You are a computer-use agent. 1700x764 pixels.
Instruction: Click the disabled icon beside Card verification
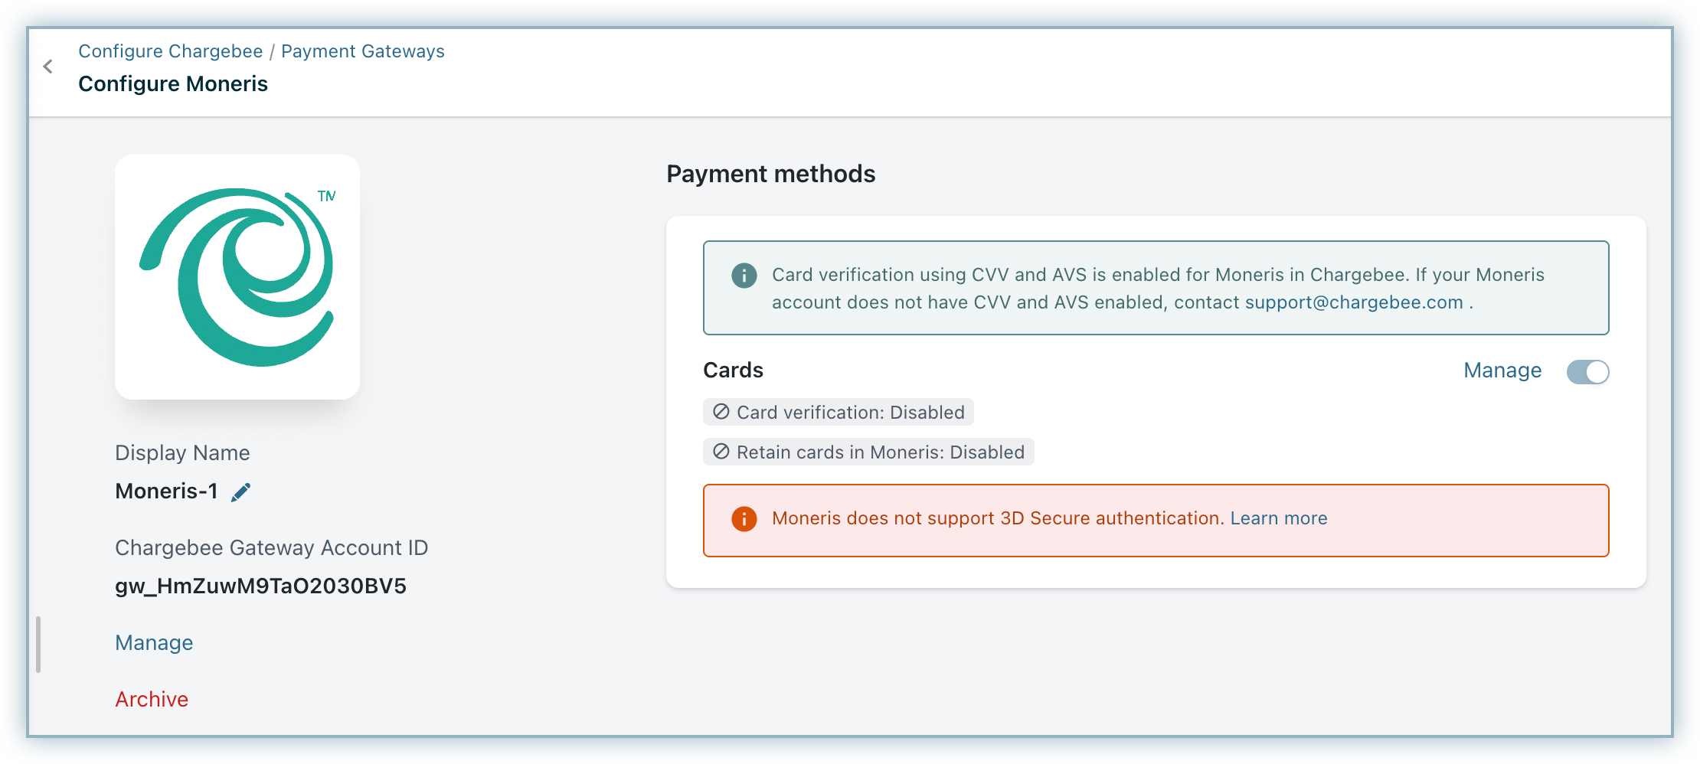tap(721, 412)
